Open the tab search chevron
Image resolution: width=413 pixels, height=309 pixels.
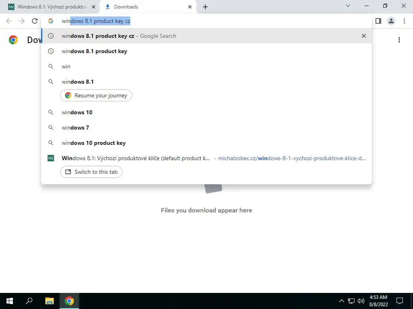coord(348,6)
